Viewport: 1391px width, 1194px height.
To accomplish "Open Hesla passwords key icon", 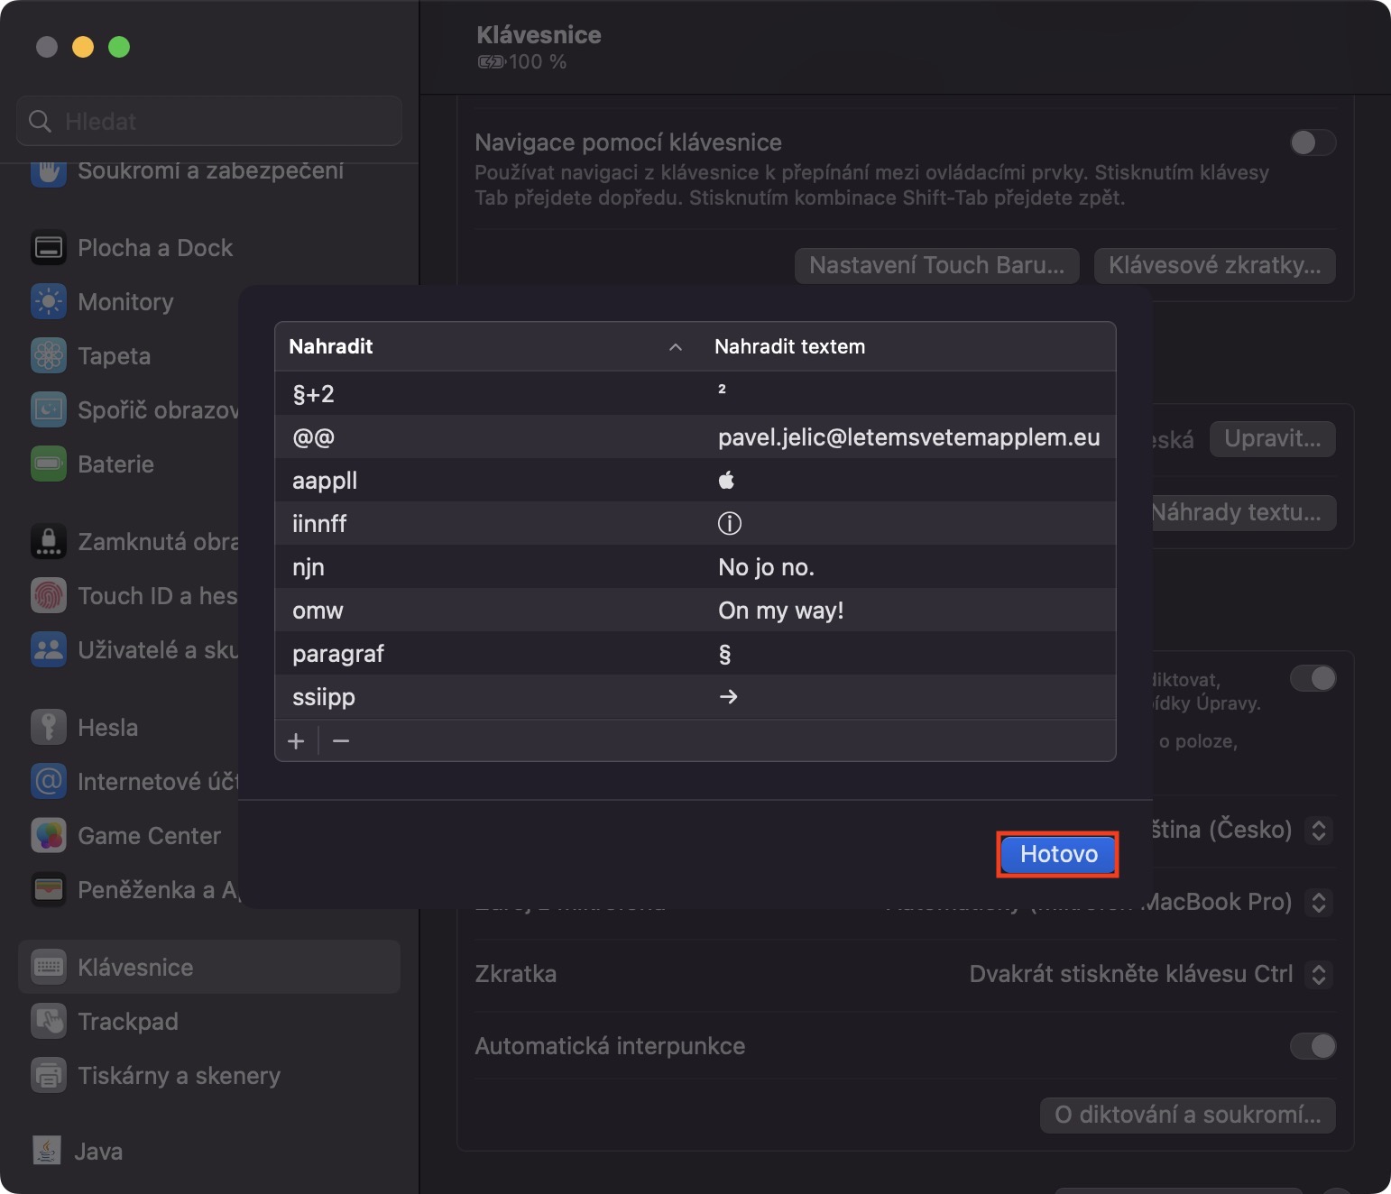I will point(49,728).
